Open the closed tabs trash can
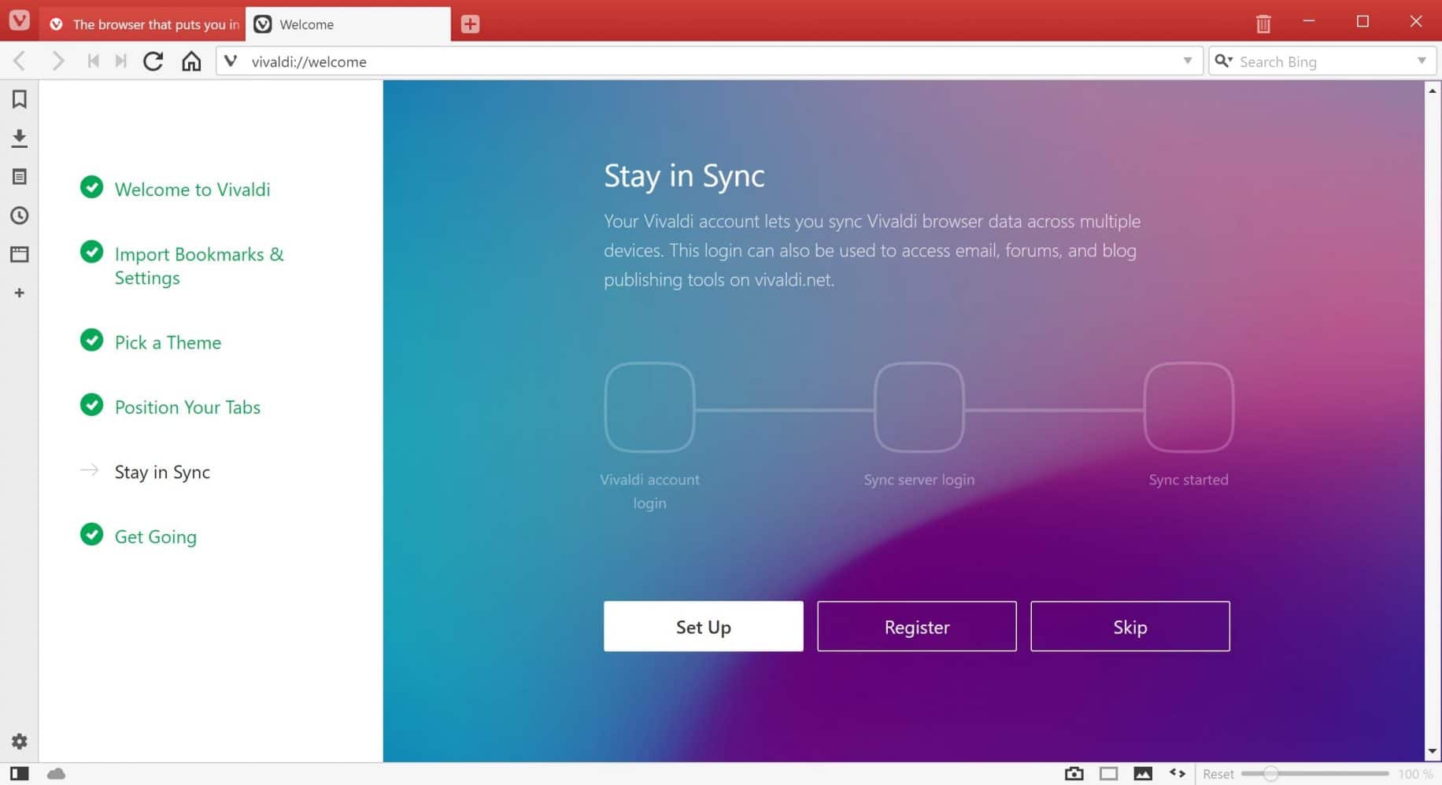 pos(1263,24)
